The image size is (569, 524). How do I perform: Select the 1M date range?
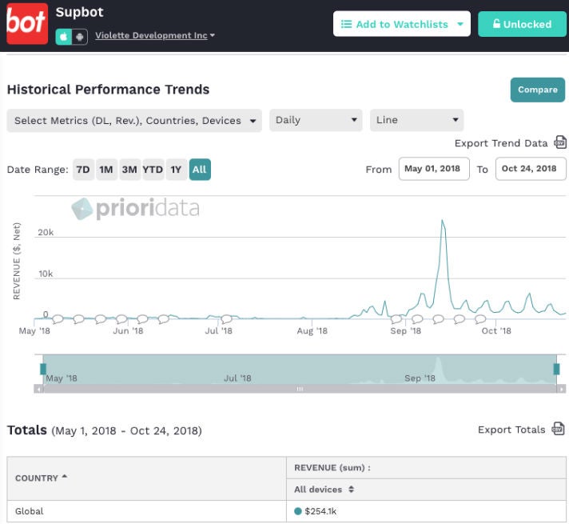click(105, 170)
